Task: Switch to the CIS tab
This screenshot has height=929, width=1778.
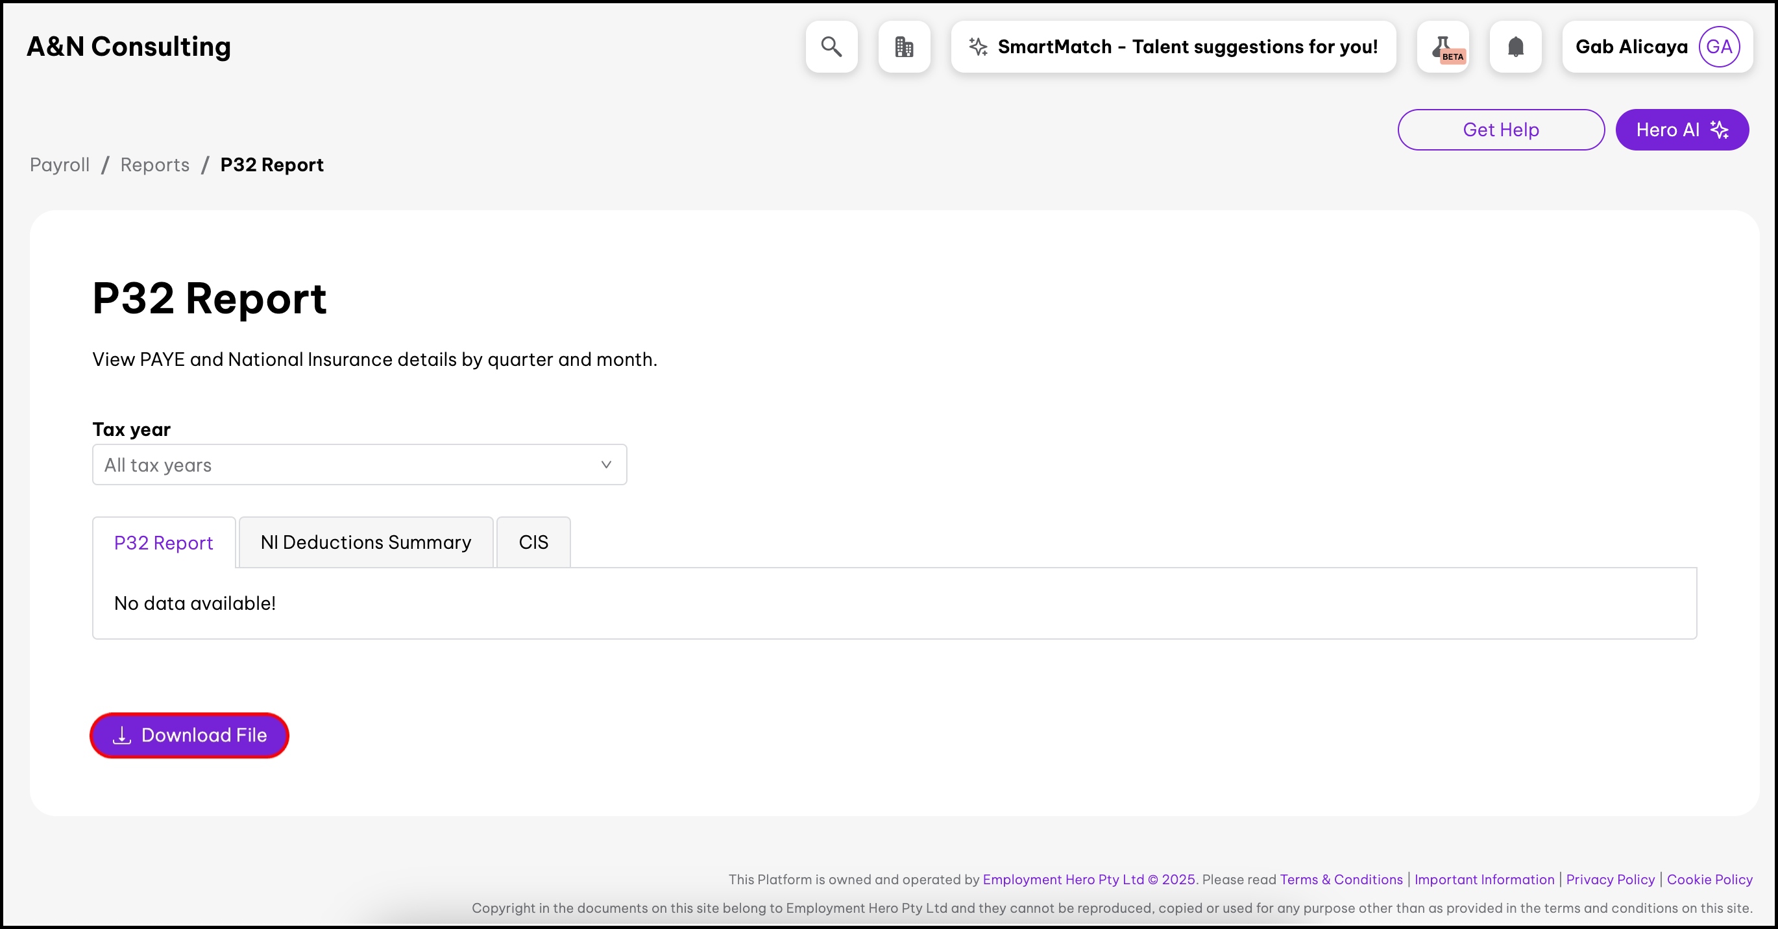Action: 533,542
